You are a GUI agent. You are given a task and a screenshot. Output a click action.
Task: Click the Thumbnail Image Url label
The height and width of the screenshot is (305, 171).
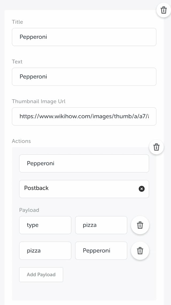click(38, 101)
